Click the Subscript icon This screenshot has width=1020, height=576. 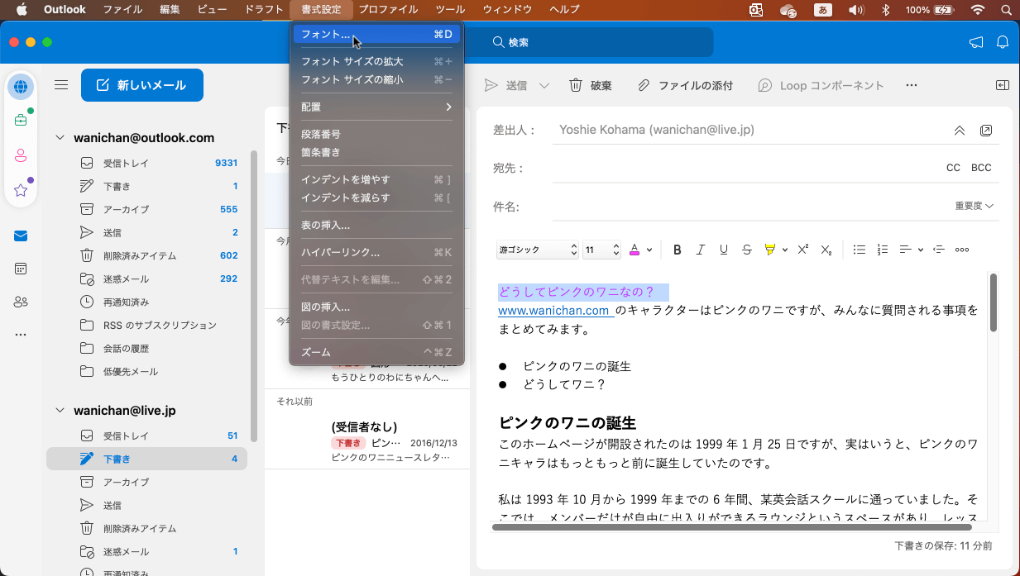[x=826, y=250]
